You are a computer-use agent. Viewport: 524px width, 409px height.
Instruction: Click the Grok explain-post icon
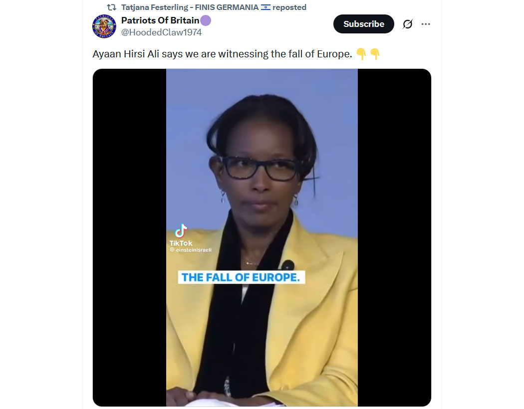407,24
